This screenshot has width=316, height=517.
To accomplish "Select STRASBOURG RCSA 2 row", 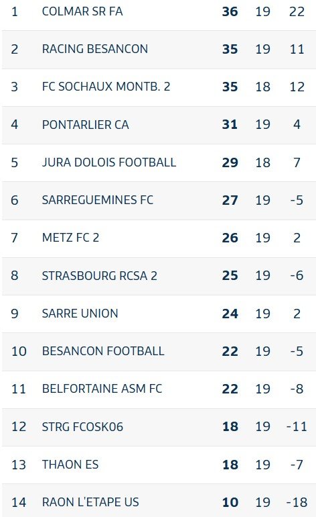I will click(159, 276).
